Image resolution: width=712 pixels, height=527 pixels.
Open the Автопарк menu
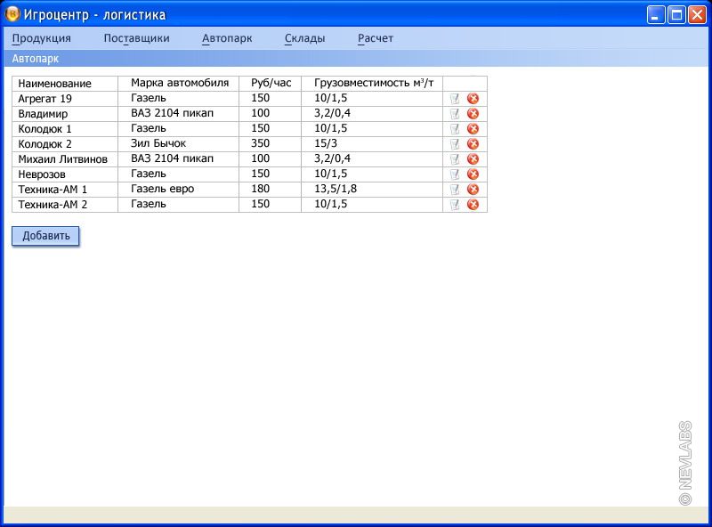(x=227, y=38)
